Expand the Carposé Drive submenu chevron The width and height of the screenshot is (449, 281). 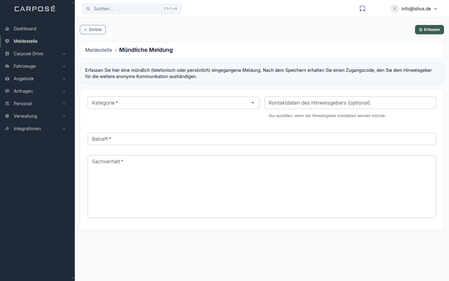point(64,54)
